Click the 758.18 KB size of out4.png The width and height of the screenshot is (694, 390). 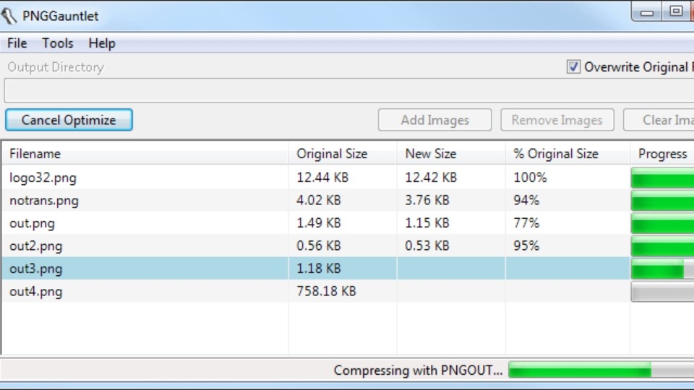coord(326,291)
